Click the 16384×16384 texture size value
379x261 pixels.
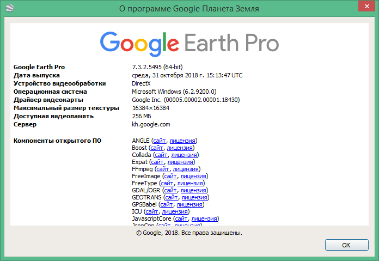pyautogui.click(x=151, y=108)
